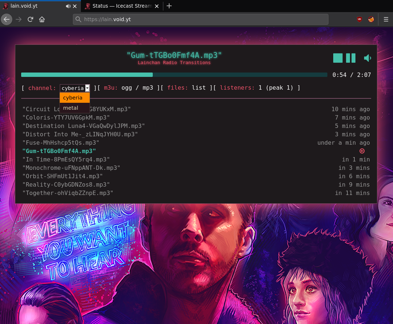Click track "Together-ohViqbZZnpE.mp3"
Image resolution: width=393 pixels, height=324 pixels.
[68, 193]
